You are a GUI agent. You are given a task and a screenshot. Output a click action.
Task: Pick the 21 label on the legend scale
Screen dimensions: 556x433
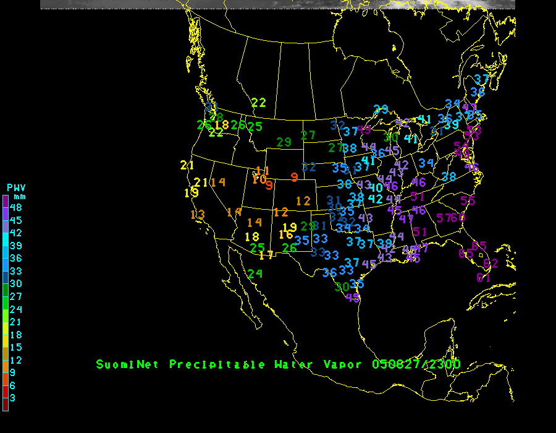tap(15, 322)
